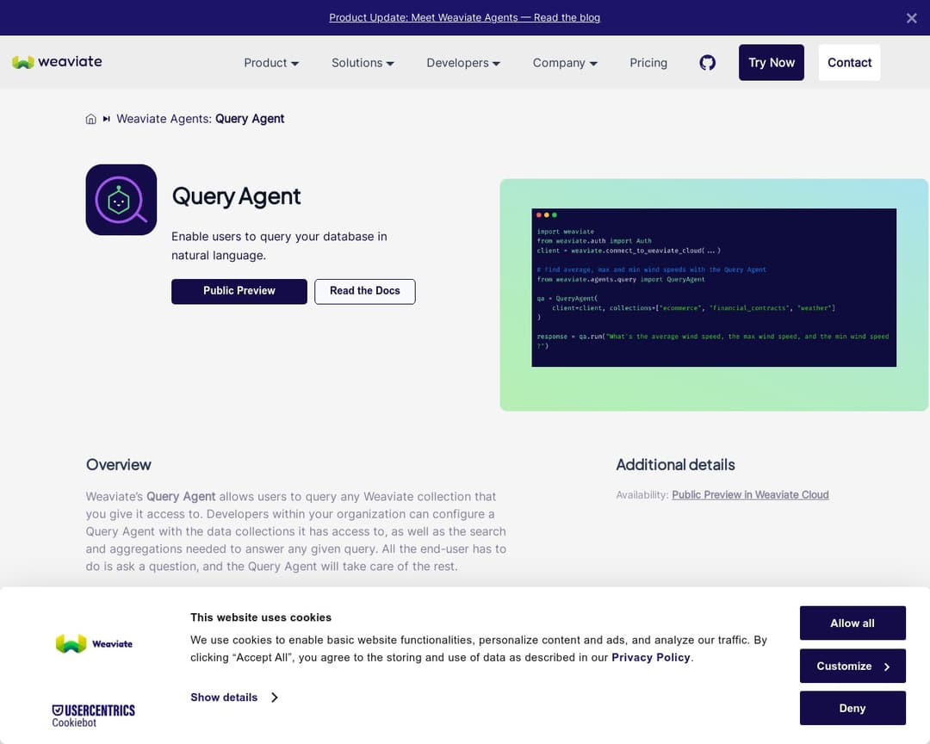The image size is (930, 744).
Task: Open Public Preview in Weaviate Cloud link
Action: click(x=750, y=495)
